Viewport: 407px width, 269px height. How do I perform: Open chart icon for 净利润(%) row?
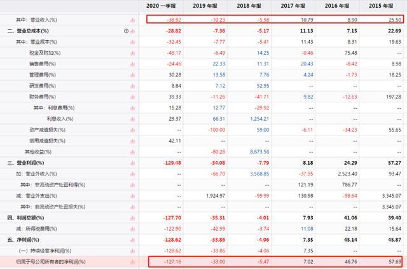point(133,240)
